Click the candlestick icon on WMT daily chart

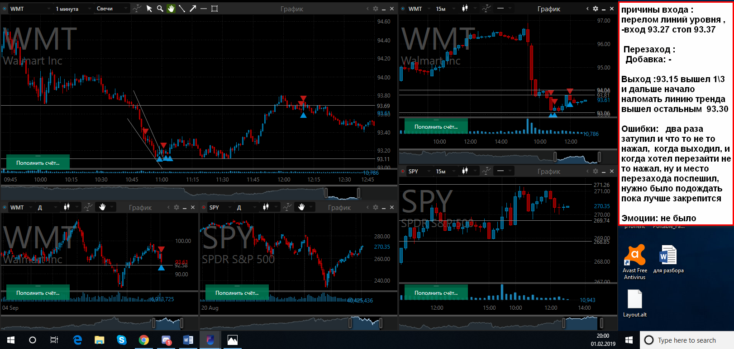67,207
